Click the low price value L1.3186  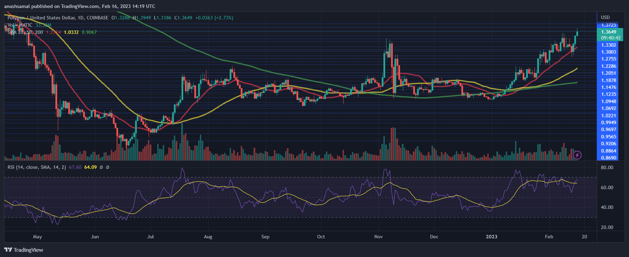point(163,18)
